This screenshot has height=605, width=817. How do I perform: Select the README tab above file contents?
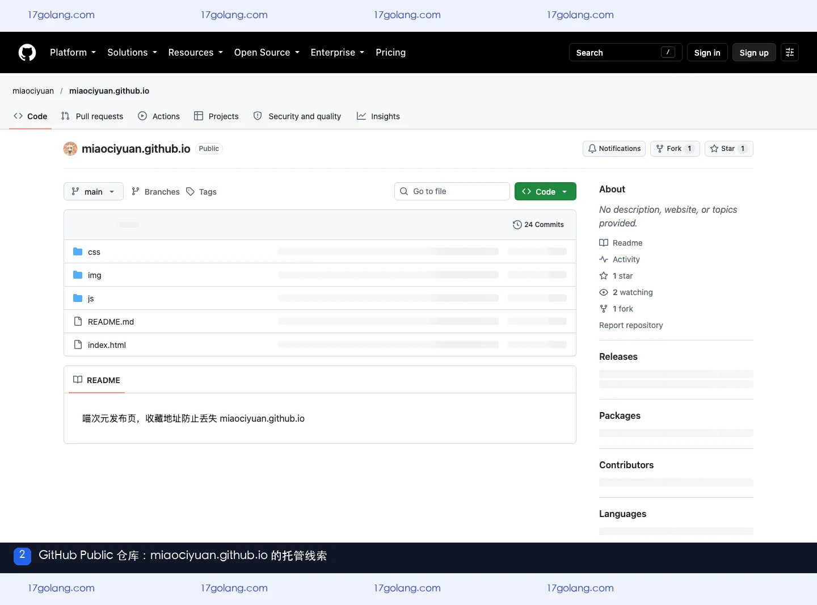[97, 380]
